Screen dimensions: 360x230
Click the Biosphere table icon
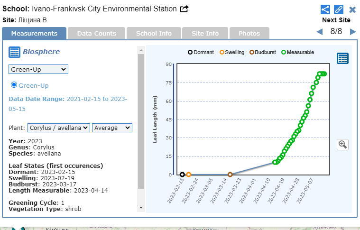click(x=14, y=52)
